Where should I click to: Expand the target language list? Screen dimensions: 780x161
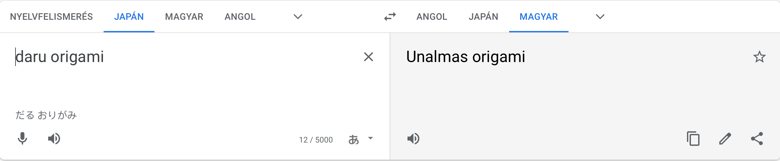click(600, 16)
